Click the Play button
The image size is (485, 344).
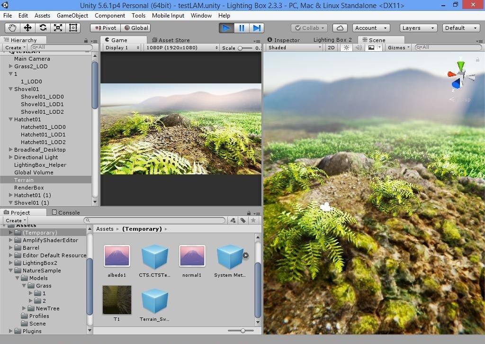pos(226,28)
